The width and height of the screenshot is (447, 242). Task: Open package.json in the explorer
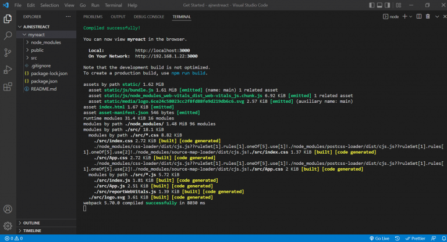coord(44,81)
